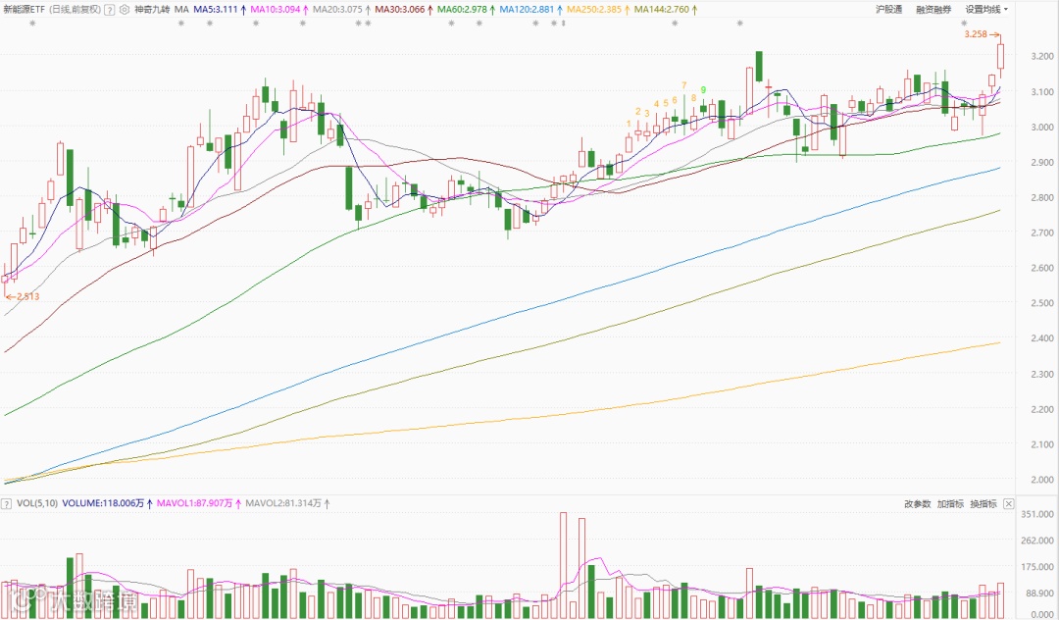Click 加指标 to add an indicator
Viewport: 1059px width, 620px height.
pyautogui.click(x=950, y=504)
